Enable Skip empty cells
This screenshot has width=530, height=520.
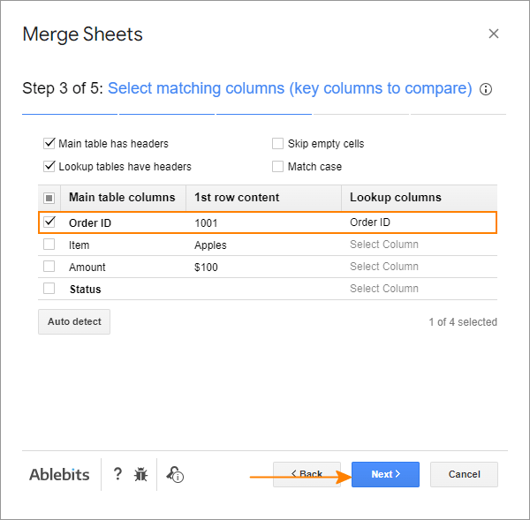coord(277,143)
